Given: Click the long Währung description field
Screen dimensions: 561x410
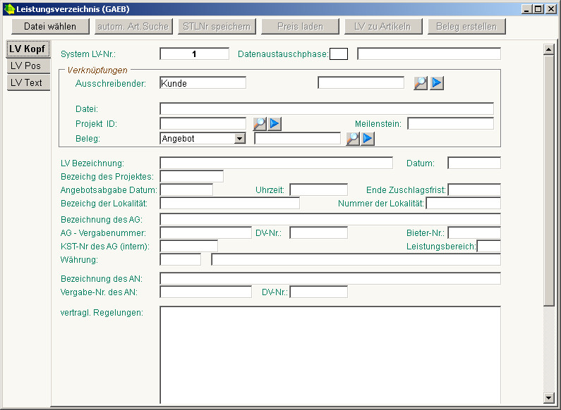Looking at the screenshot, I should point(356,260).
